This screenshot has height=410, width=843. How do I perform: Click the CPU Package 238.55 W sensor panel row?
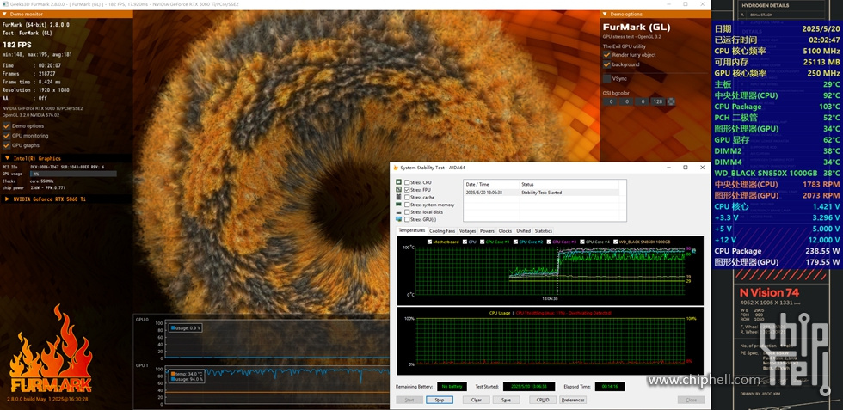point(777,251)
